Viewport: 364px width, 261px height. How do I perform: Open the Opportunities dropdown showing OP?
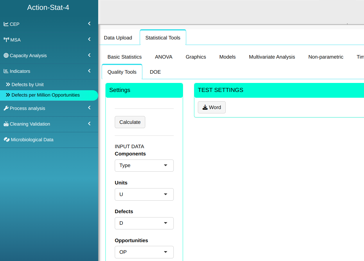pos(144,252)
